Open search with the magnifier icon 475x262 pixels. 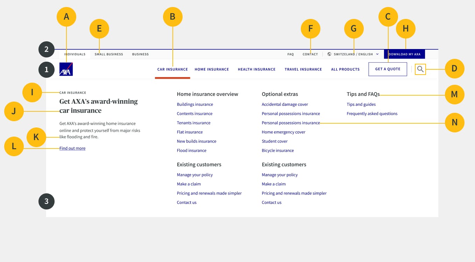coord(420,69)
